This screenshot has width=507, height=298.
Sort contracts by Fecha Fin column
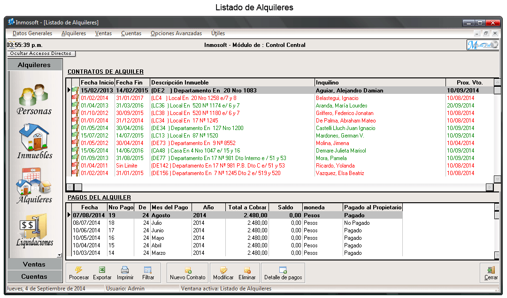pyautogui.click(x=132, y=83)
